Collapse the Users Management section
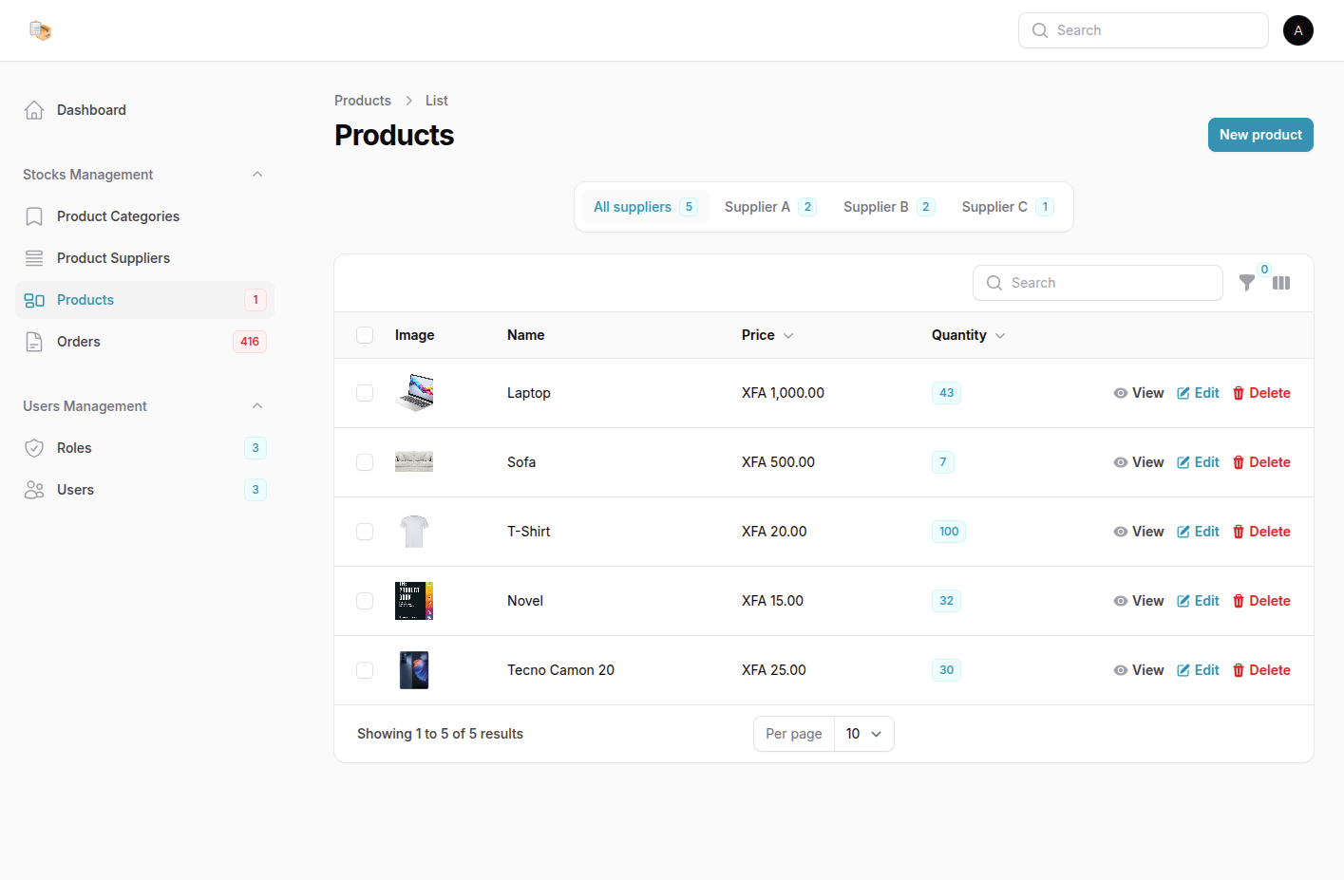This screenshot has width=1344, height=880. [x=257, y=406]
